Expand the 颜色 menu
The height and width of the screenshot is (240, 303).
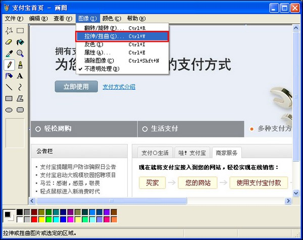[111, 18]
